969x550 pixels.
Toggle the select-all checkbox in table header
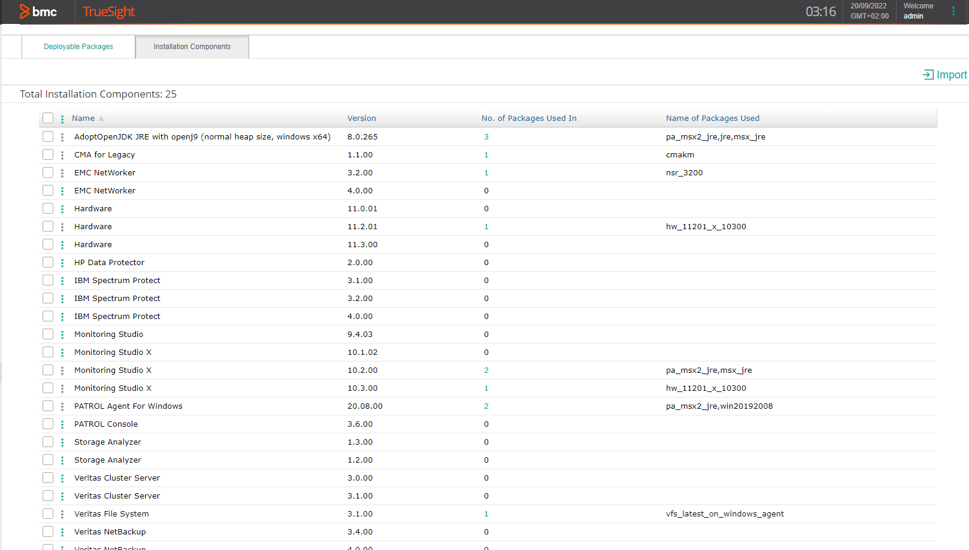[48, 118]
